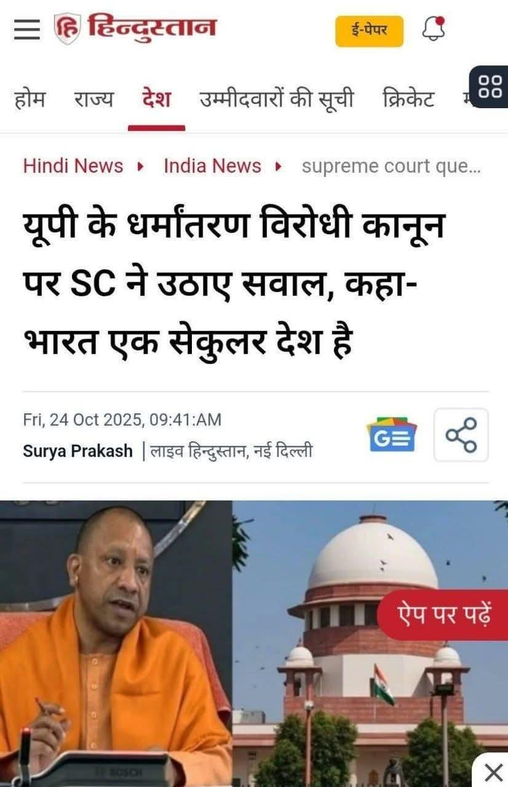Screen dimensions: 508x787
Task: Follow on Google News icon
Action: click(392, 435)
